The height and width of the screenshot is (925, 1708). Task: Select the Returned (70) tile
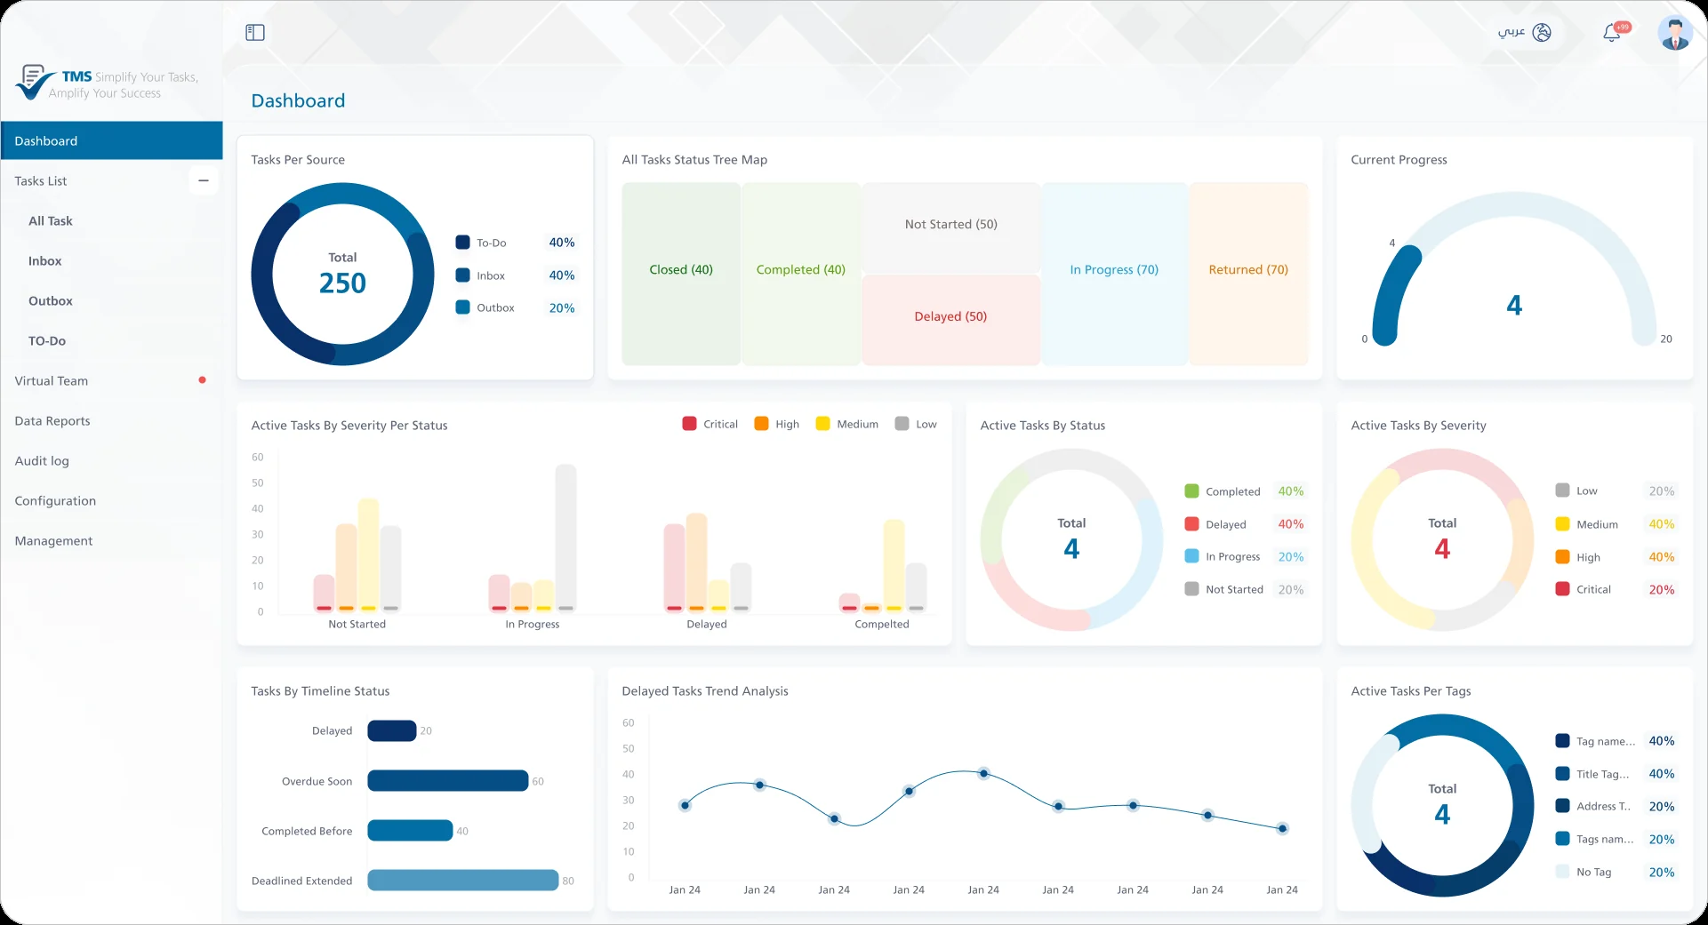(1248, 274)
